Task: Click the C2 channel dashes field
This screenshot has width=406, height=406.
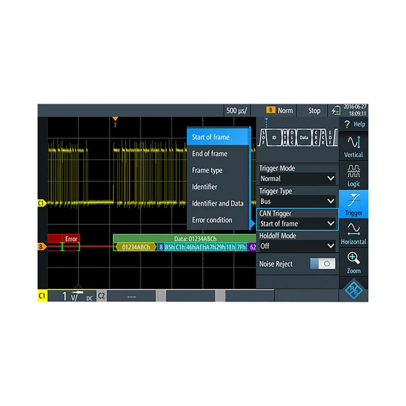Action: pos(131,296)
